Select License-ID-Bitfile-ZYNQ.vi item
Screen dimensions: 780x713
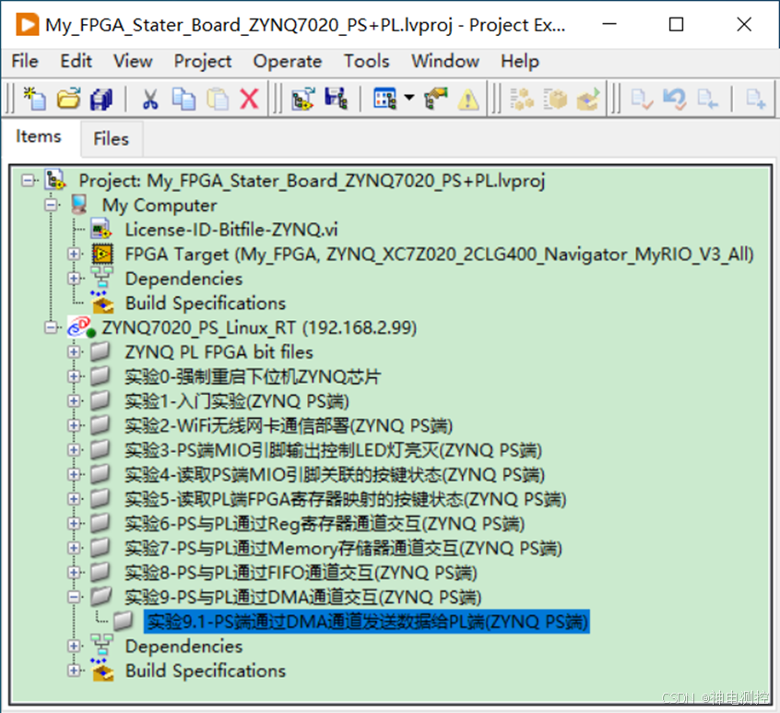coord(231,230)
